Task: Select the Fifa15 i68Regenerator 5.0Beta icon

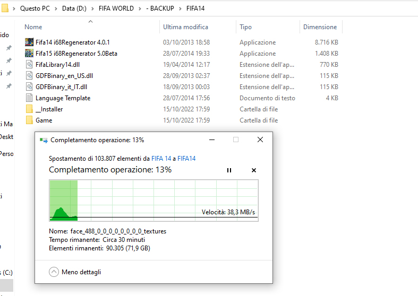Action: point(29,53)
